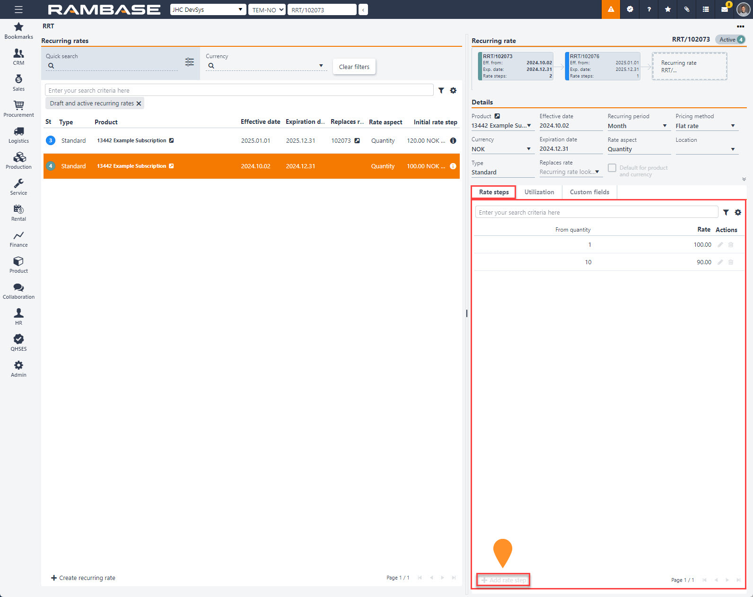Open the hamburger main menu
The height and width of the screenshot is (597, 753).
tap(18, 9)
